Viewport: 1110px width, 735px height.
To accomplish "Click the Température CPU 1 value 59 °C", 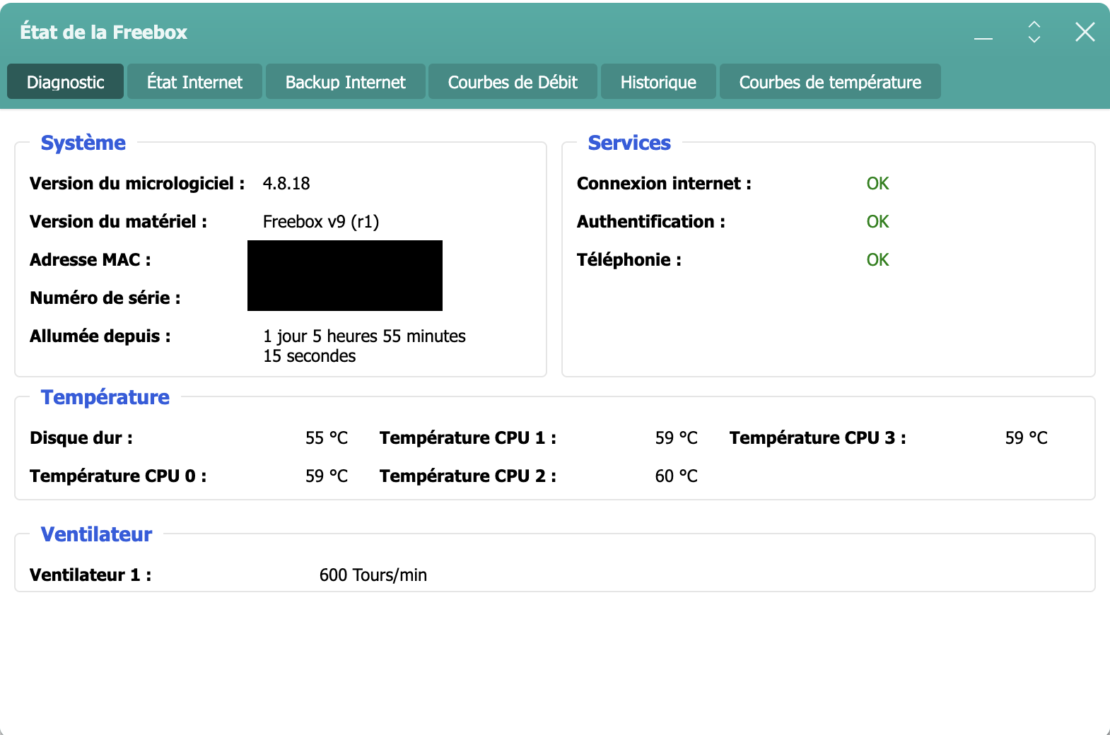I will pyautogui.click(x=677, y=438).
